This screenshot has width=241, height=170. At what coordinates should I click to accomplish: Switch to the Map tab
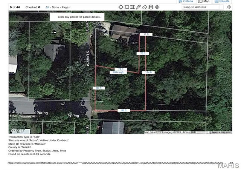204,2
